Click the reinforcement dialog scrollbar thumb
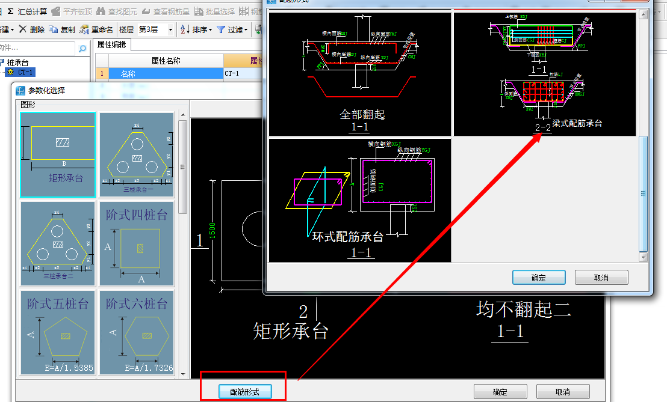667x402 pixels. 643,193
